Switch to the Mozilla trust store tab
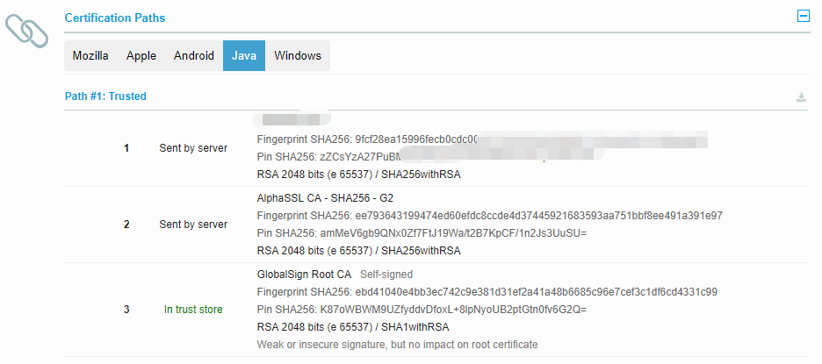Image resolution: width=822 pixels, height=364 pixels. pos(90,55)
